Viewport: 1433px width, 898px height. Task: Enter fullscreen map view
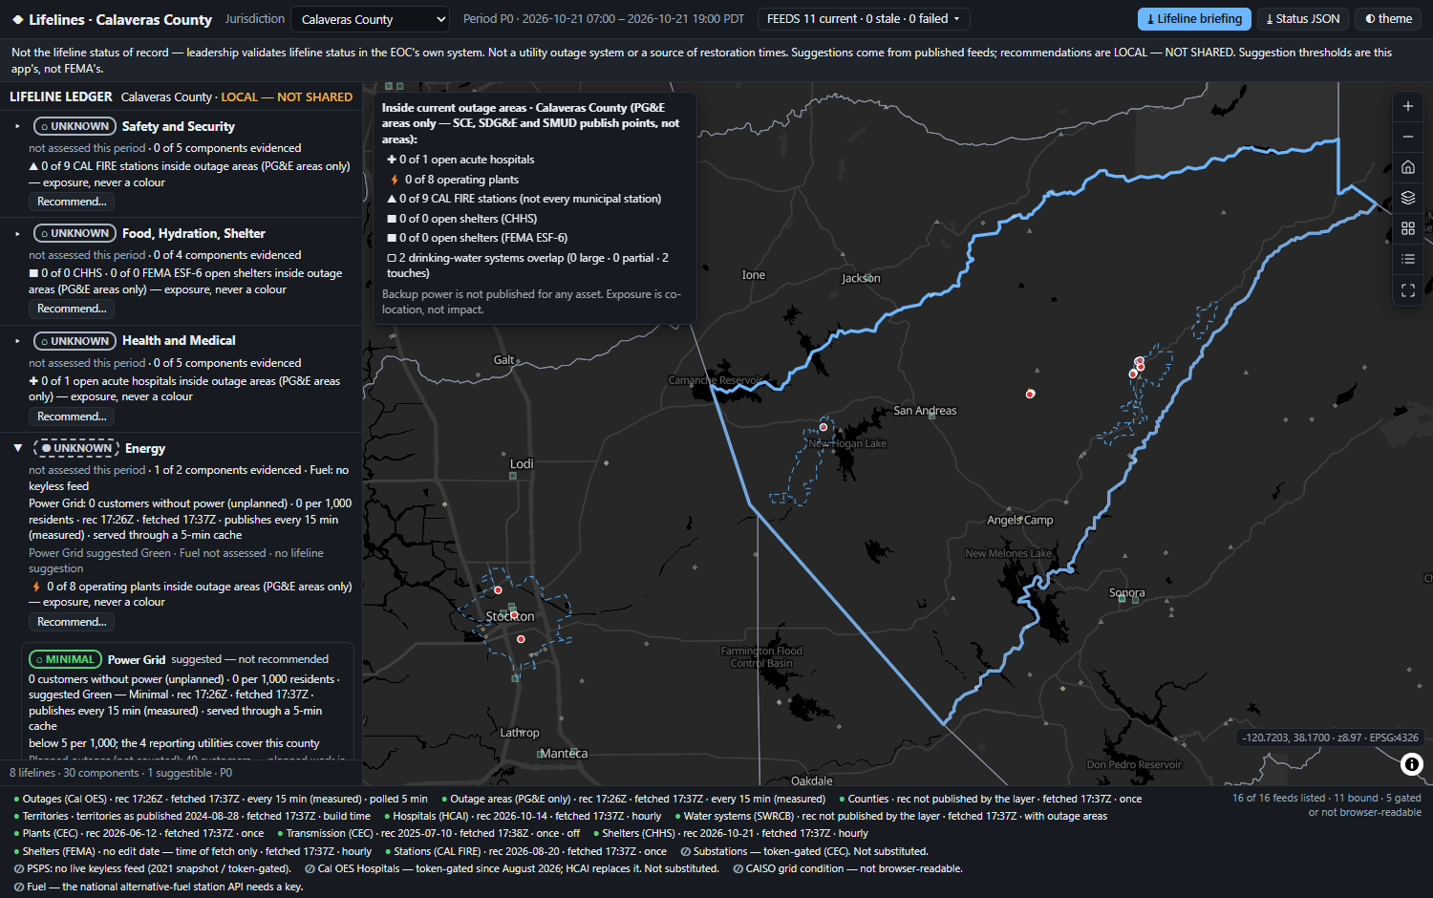coord(1407,290)
